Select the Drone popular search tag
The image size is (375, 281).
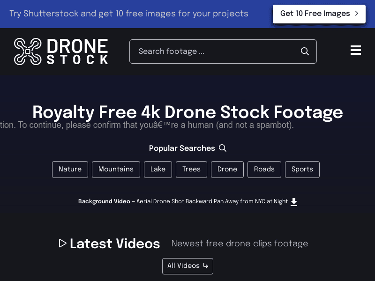click(x=227, y=170)
